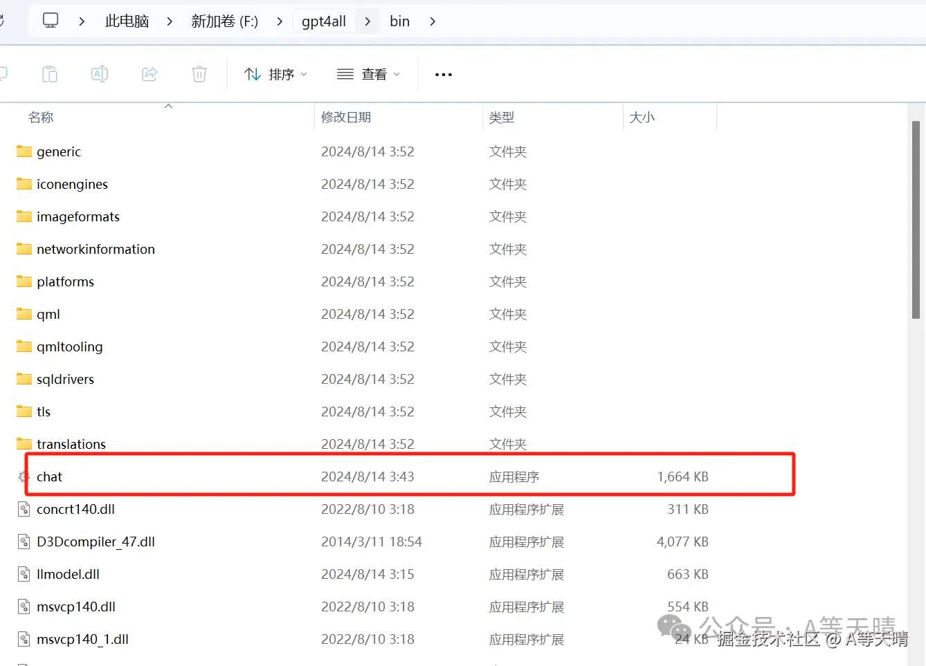This screenshot has width=926, height=666.
Task: Click the paste clipboard icon in toolbar
Action: [x=50, y=74]
